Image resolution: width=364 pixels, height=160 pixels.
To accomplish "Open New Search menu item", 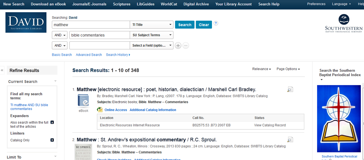I will tap(14, 4).
